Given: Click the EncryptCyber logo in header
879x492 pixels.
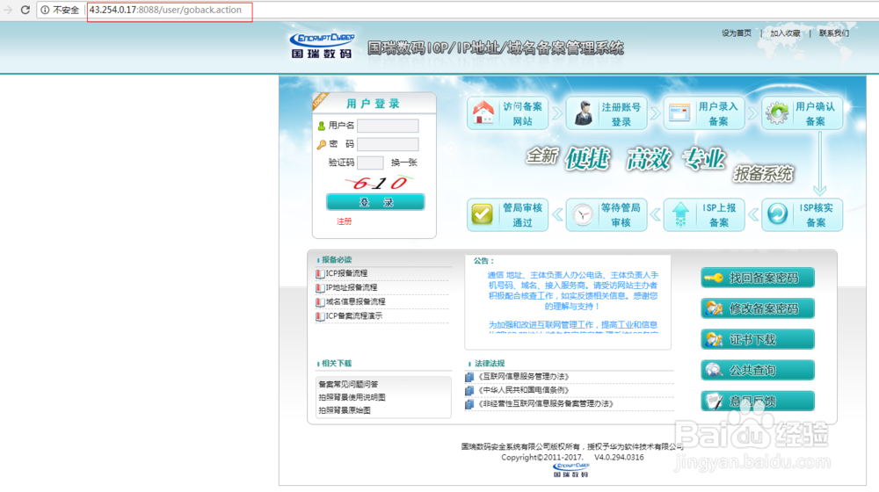Looking at the screenshot, I should pyautogui.click(x=322, y=46).
